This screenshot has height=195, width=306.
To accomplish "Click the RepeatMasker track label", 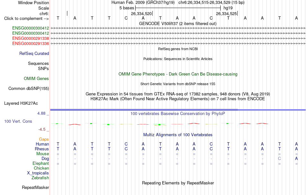I will pos(35,187).
